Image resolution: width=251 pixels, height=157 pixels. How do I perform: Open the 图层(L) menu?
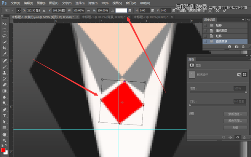click(x=54, y=3)
